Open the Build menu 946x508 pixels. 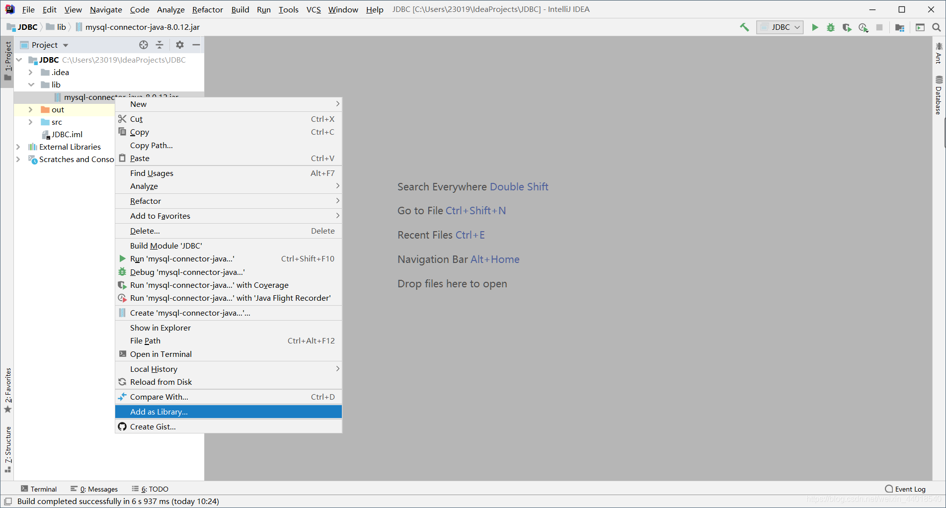(240, 9)
